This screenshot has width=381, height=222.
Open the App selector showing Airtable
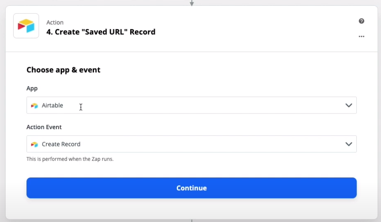tap(191, 105)
